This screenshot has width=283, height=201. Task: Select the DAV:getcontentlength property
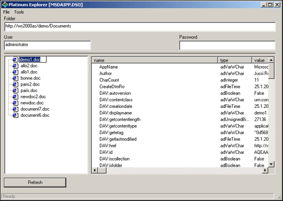coord(180,119)
